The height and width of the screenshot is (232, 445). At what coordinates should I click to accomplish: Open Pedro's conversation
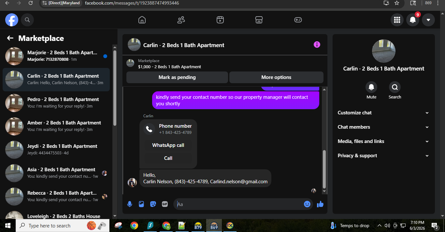[x=56, y=103]
